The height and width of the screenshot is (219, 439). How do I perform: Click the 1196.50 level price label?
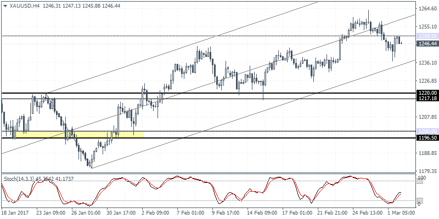click(428, 138)
